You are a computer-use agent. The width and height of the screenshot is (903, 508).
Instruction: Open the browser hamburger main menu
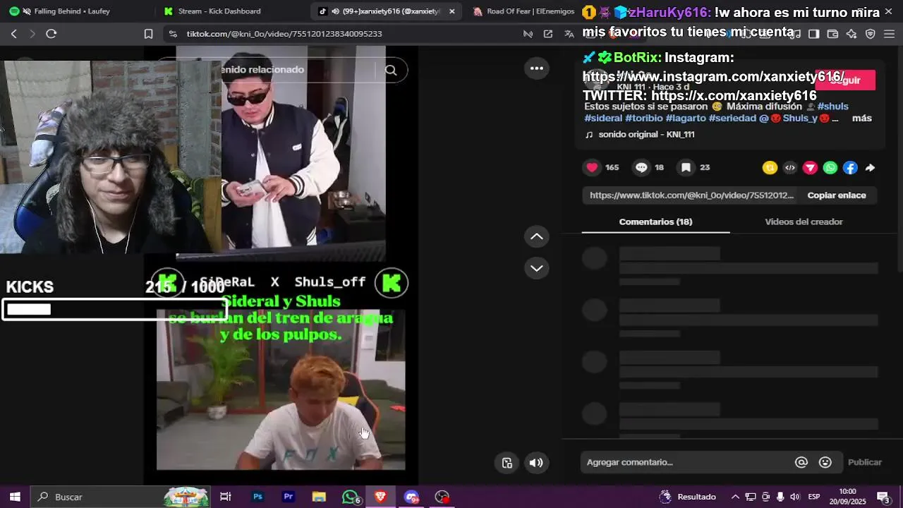click(x=889, y=34)
